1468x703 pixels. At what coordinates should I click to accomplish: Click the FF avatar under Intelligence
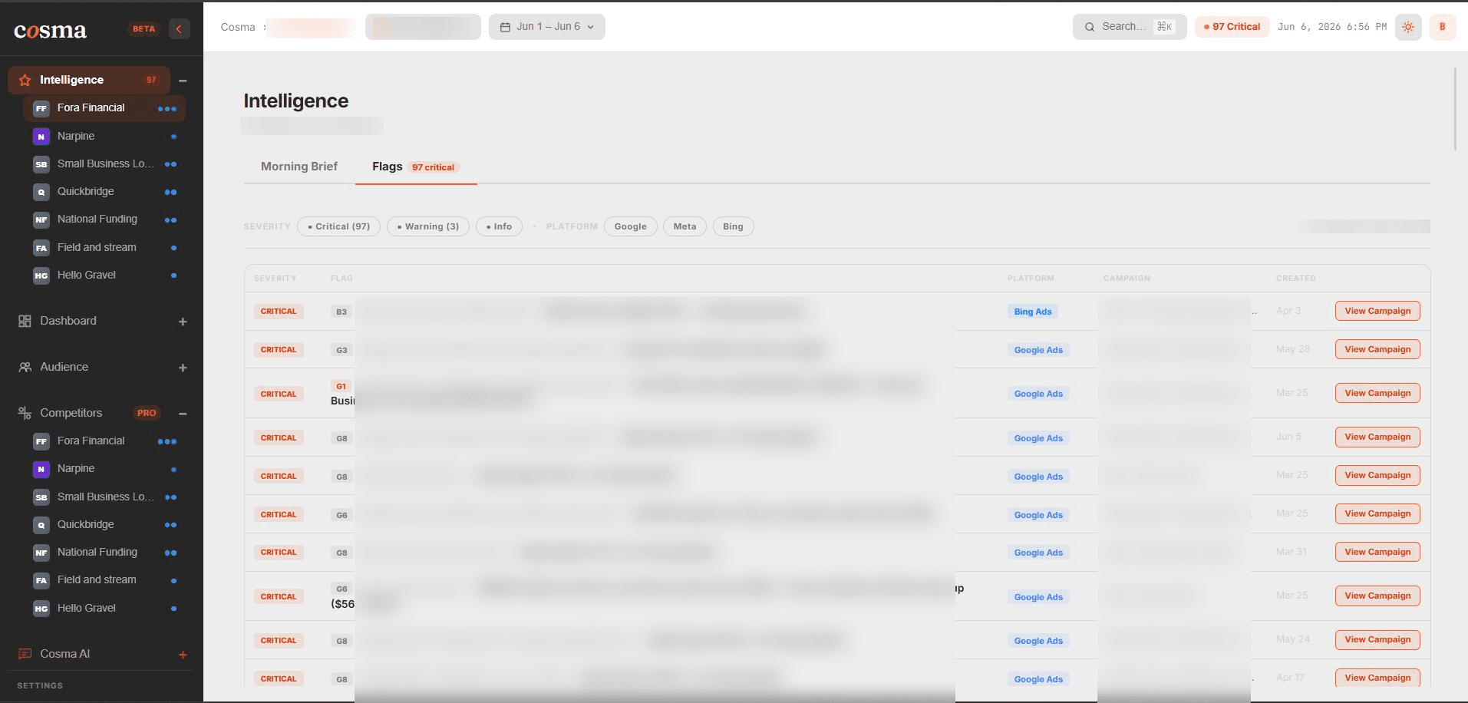pyautogui.click(x=41, y=108)
